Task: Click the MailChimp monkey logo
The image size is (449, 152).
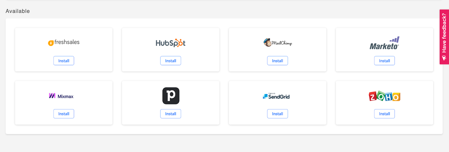Action: point(277,43)
